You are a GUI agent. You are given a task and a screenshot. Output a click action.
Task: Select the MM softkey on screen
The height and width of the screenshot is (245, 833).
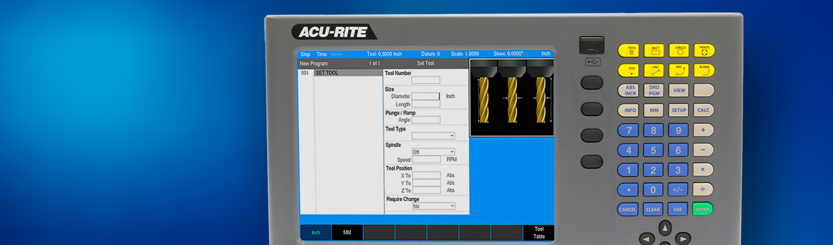347,233
